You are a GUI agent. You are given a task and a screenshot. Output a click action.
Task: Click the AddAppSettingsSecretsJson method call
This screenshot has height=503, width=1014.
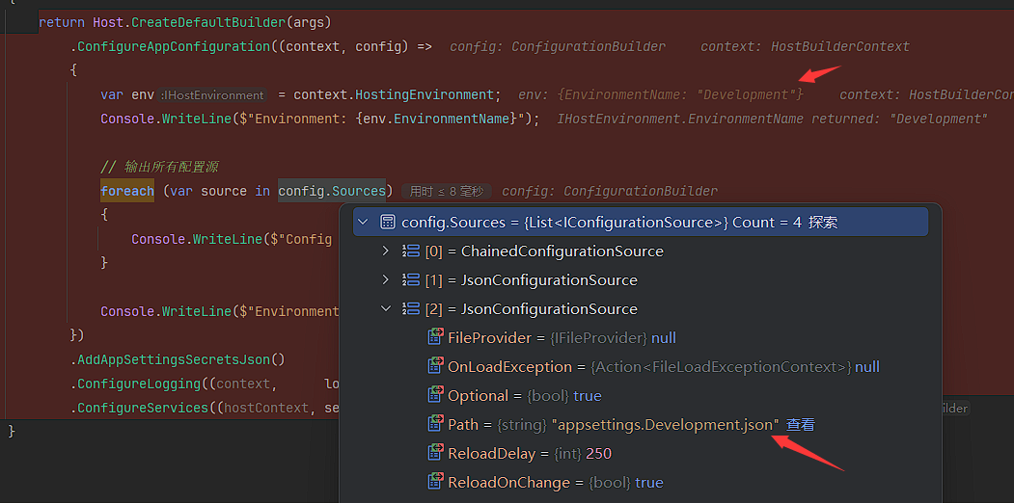coord(180,359)
